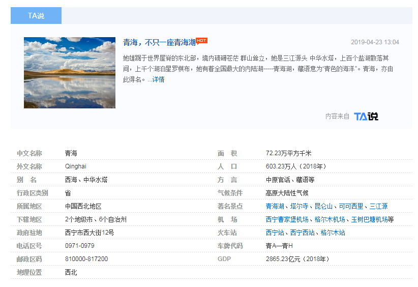
Task: Click the value 高原大陆性气候
Action: point(287,193)
